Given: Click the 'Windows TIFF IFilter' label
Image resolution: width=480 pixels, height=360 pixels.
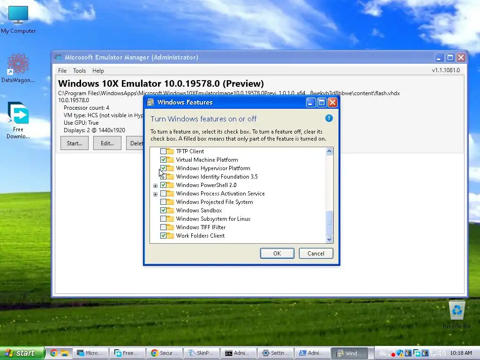Looking at the screenshot, I should [x=201, y=227].
